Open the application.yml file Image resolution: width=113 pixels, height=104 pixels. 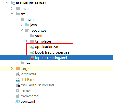pos(48,47)
